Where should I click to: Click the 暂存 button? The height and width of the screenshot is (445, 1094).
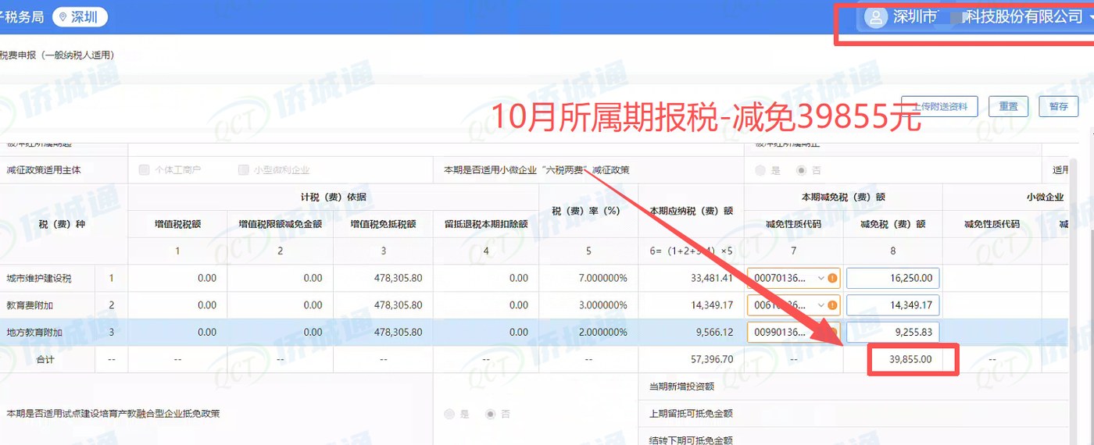click(1059, 106)
